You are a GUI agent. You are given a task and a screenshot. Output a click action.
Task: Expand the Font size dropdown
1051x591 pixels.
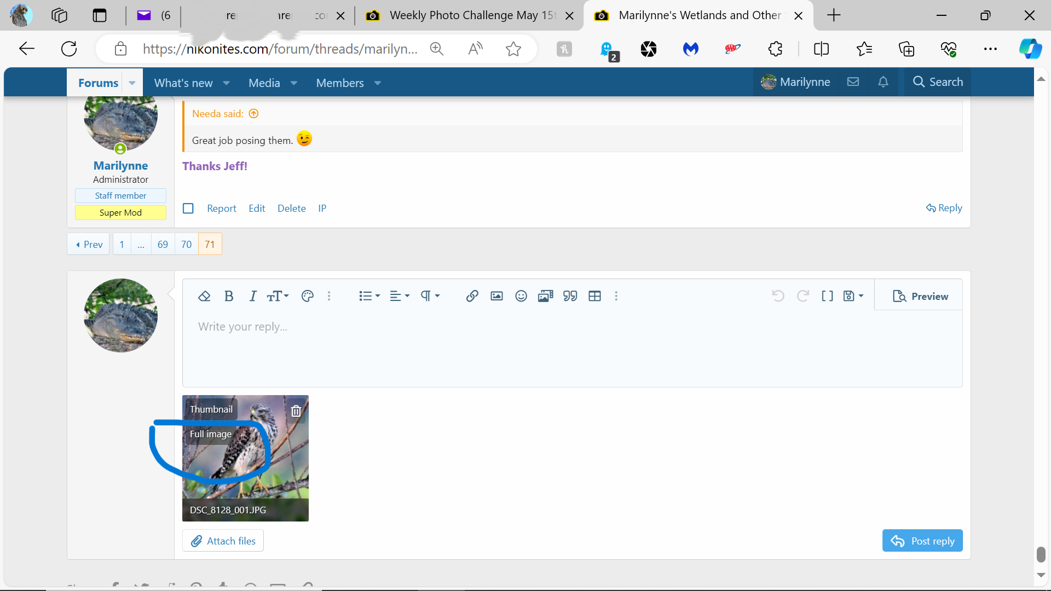278,296
